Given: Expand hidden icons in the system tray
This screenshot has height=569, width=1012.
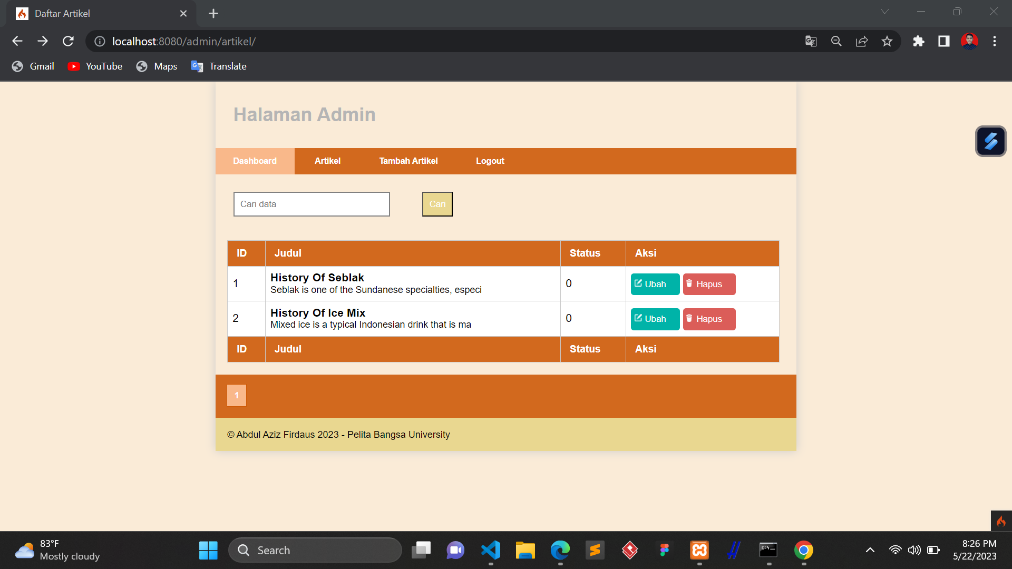Looking at the screenshot, I should coord(870,550).
